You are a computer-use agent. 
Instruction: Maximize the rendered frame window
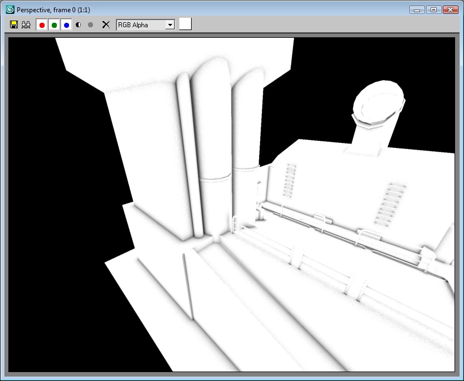(x=433, y=9)
